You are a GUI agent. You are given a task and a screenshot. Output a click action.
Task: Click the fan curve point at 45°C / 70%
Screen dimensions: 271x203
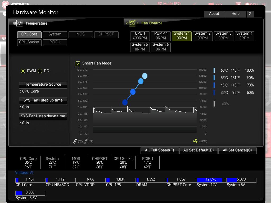coord(133,92)
